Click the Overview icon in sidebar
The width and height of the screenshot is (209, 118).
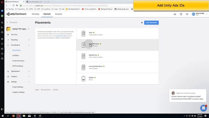8,34
